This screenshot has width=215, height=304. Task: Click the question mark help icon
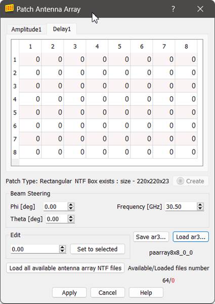[x=173, y=9]
